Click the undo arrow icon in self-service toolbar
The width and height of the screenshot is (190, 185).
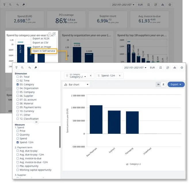pos(30,68)
